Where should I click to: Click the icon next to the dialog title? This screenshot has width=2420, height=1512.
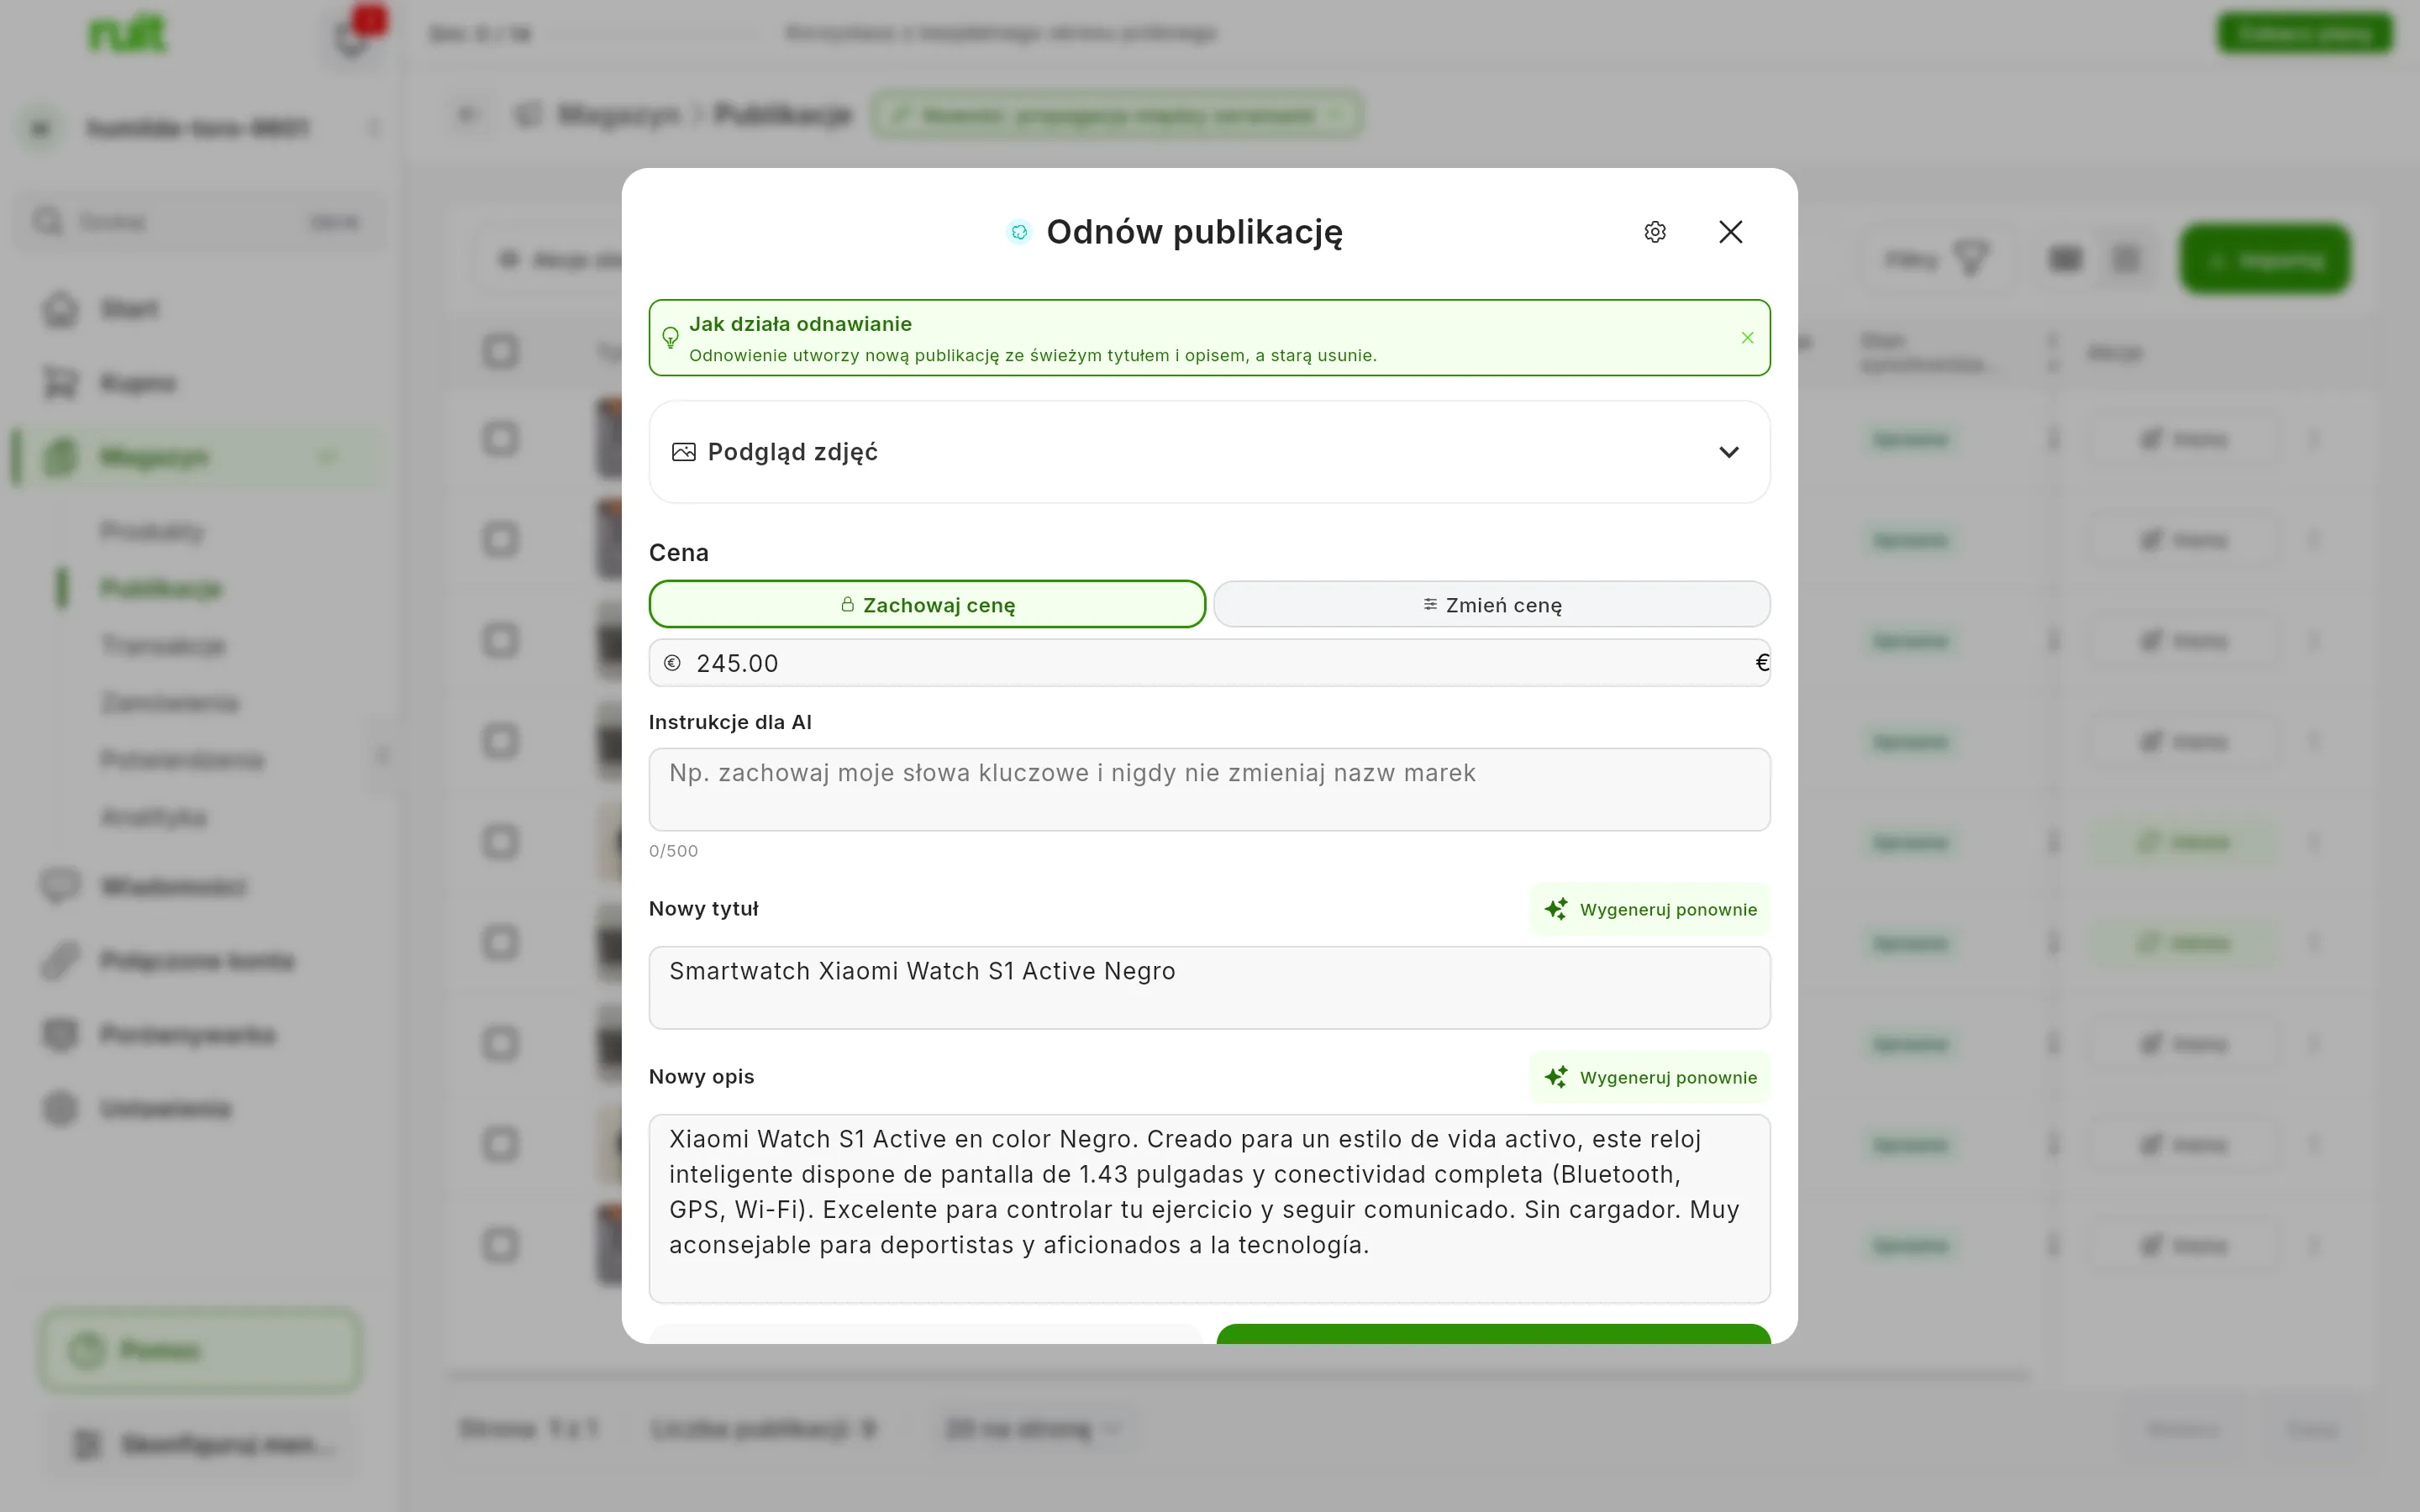pyautogui.click(x=1019, y=232)
